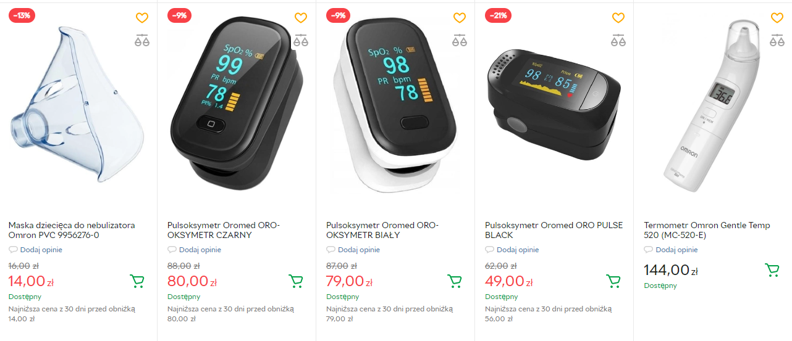Compare the ORO PULSE BLACK oximeter
The height and width of the screenshot is (341, 792).
coord(618,40)
